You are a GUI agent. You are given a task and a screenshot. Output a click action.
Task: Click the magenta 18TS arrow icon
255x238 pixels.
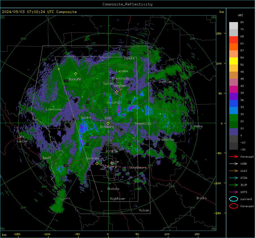(x=233, y=192)
